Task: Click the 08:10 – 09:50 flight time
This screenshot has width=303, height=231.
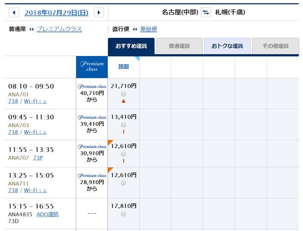Action: [31, 86]
